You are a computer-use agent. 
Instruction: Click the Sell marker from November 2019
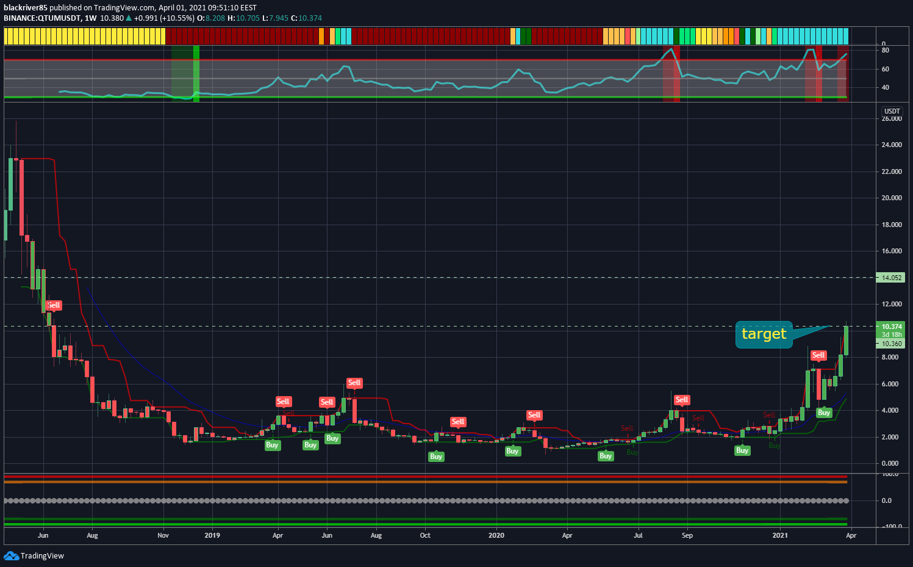tap(458, 422)
